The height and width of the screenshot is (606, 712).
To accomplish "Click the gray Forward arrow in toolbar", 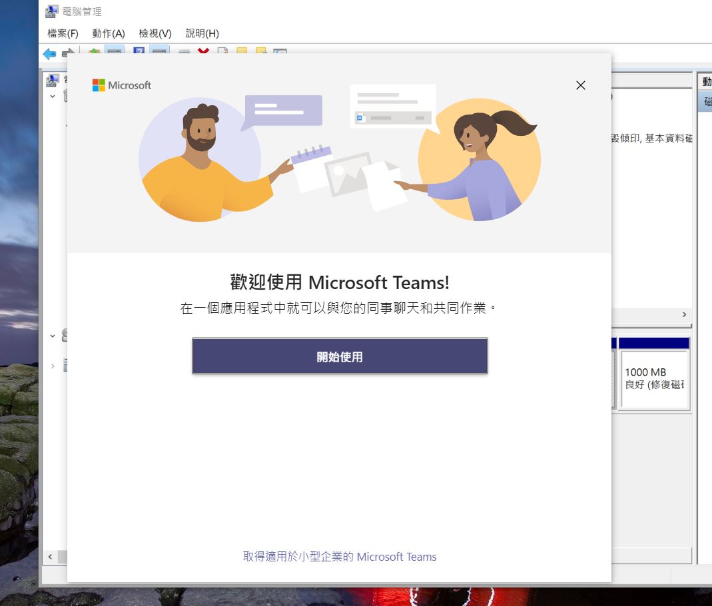I will pos(68,53).
